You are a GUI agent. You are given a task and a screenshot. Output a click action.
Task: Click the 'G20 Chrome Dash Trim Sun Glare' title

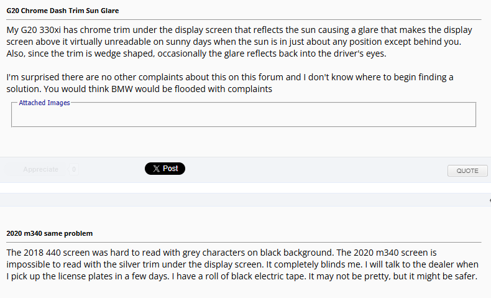62,11
